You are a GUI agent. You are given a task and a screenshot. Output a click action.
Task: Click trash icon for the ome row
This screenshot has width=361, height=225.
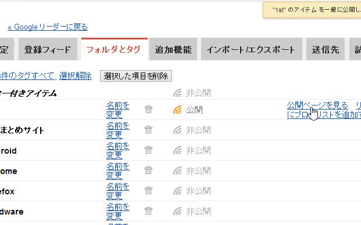tap(148, 170)
